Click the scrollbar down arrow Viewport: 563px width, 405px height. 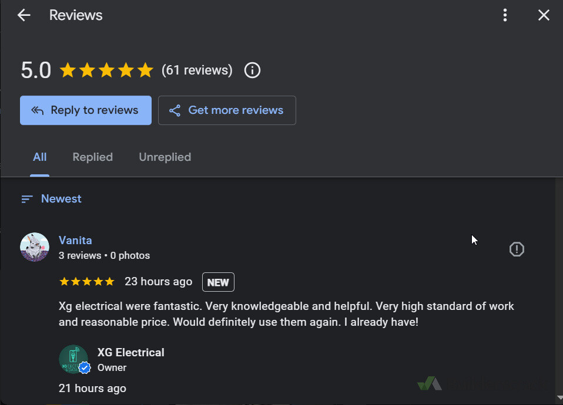point(559,397)
